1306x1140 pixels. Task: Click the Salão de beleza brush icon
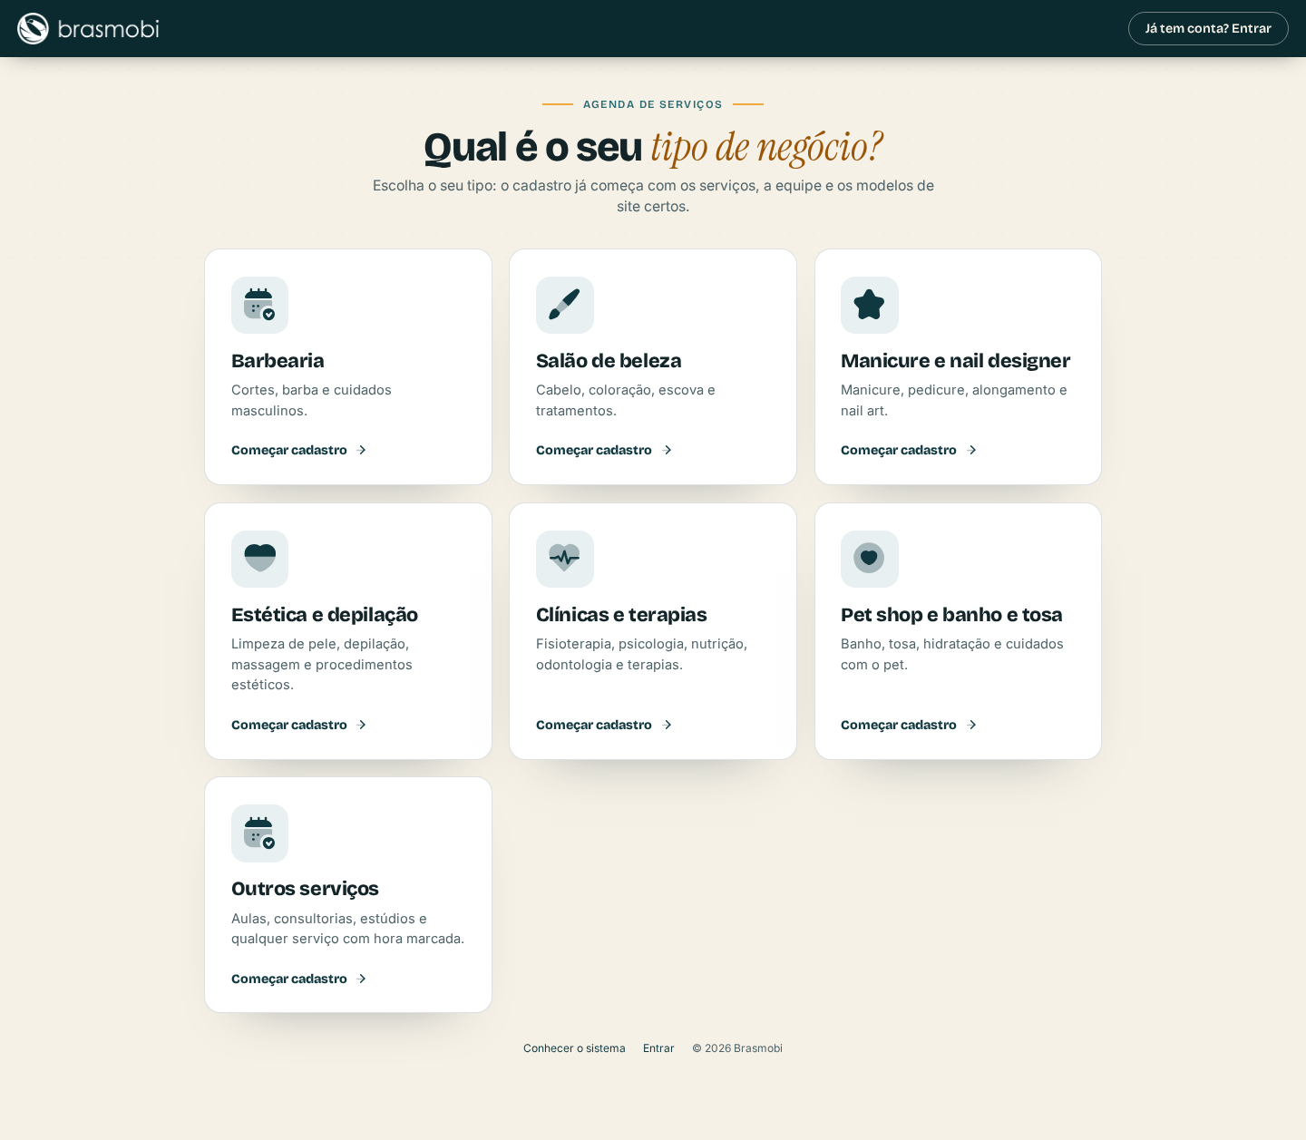[564, 305]
